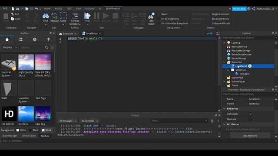Image resolution: width=278 pixels, height=156 pixels.
Task: Click the new file icon in quick toolbar
Action: [x=13, y=9]
